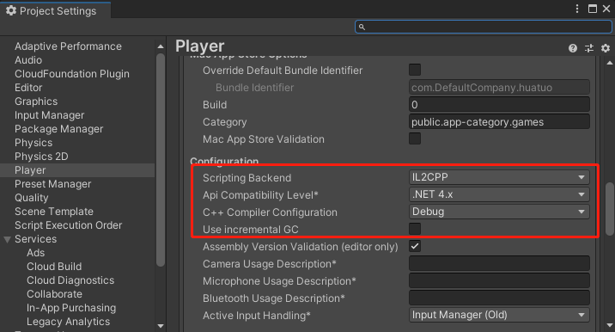Open Ads under Services
This screenshot has height=332, width=615.
tap(36, 253)
